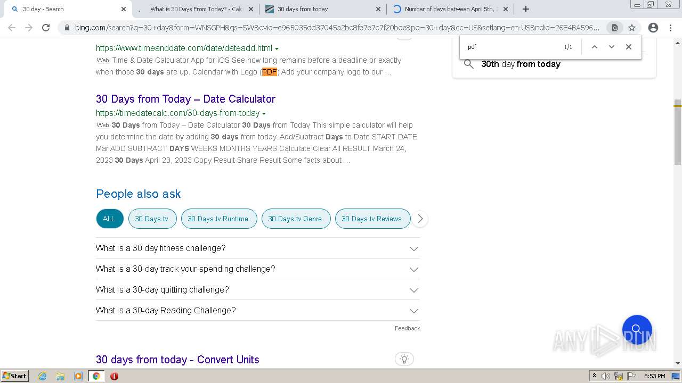Open File Explorer from the taskbar
The image size is (682, 383).
pos(60,376)
